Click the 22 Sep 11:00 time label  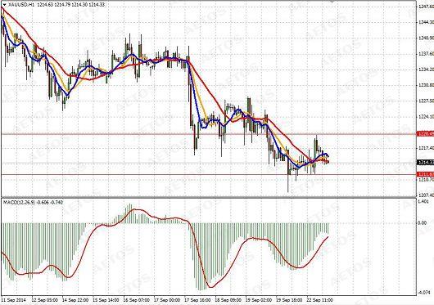coord(319,300)
